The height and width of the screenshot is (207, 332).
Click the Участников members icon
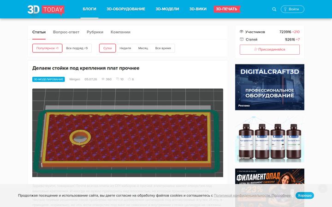[241, 32]
